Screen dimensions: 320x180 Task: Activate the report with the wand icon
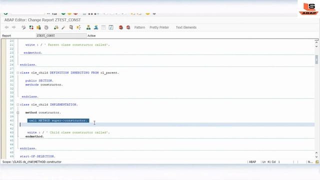(x=63, y=27)
